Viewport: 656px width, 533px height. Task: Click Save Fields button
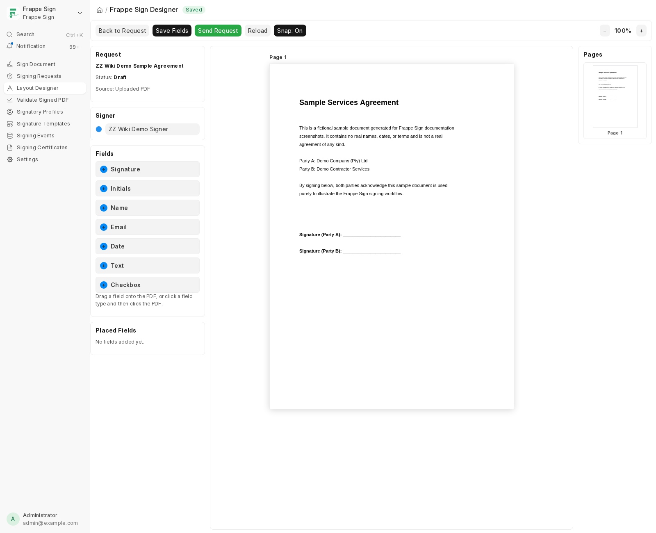(172, 31)
